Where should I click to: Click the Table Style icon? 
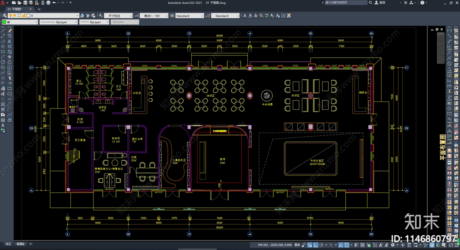coord(172,15)
